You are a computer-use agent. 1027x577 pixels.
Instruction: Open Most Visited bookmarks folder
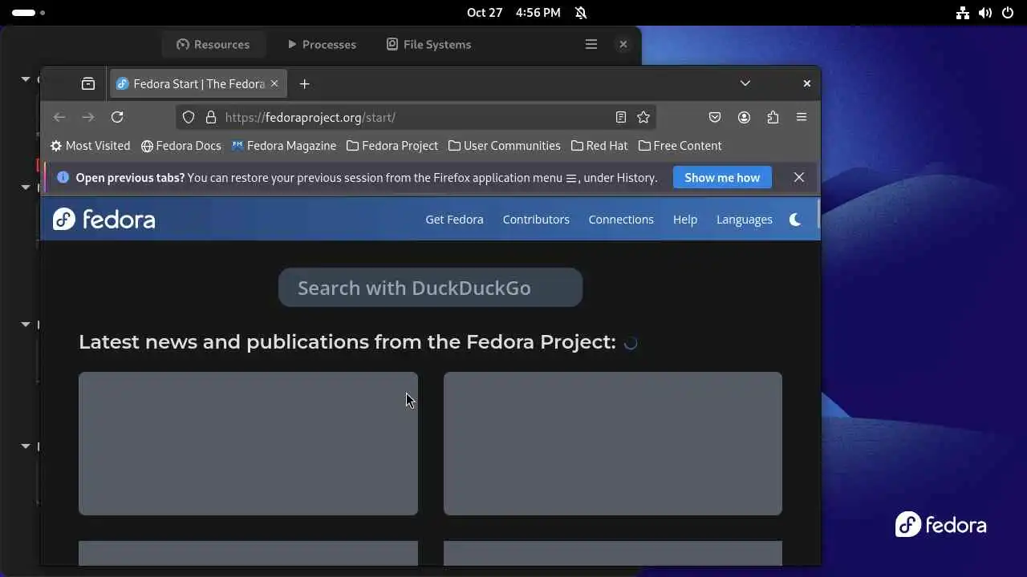click(90, 146)
